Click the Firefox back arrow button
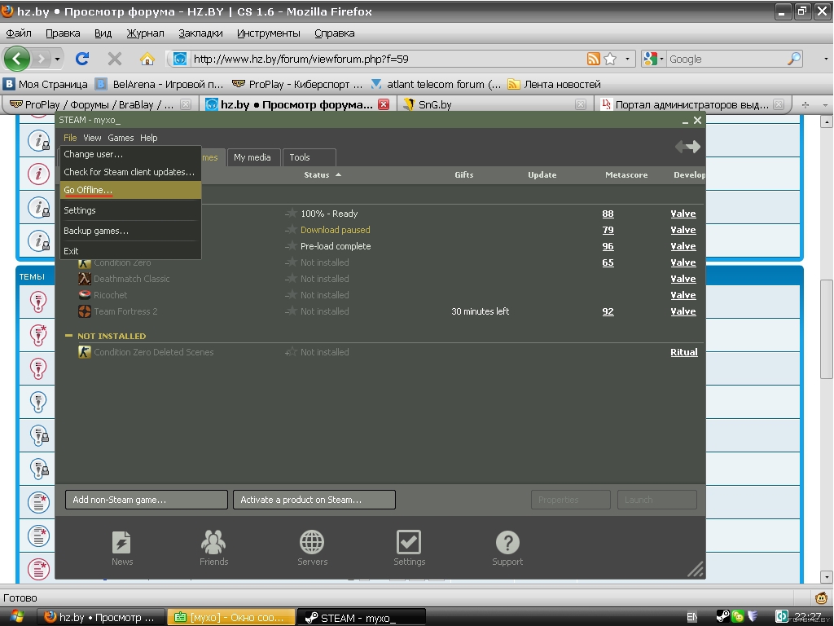This screenshot has width=834, height=626. (17, 59)
